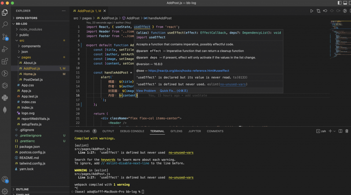
Task: Open the Search view in activity bar
Action: pyautogui.click(x=5, y=24)
